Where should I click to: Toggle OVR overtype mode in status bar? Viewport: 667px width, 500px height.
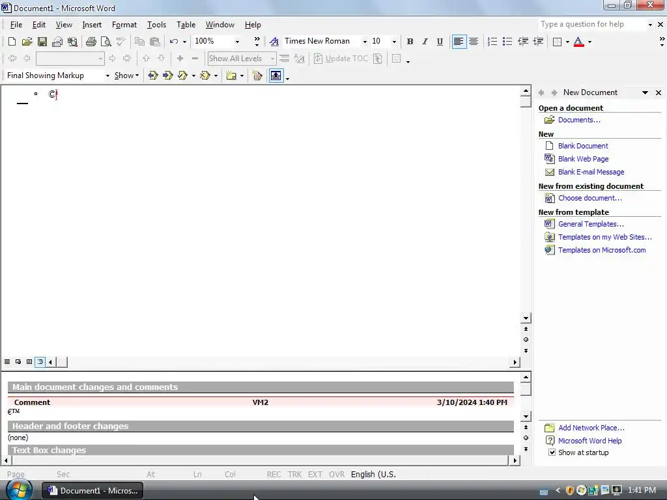pyautogui.click(x=337, y=474)
